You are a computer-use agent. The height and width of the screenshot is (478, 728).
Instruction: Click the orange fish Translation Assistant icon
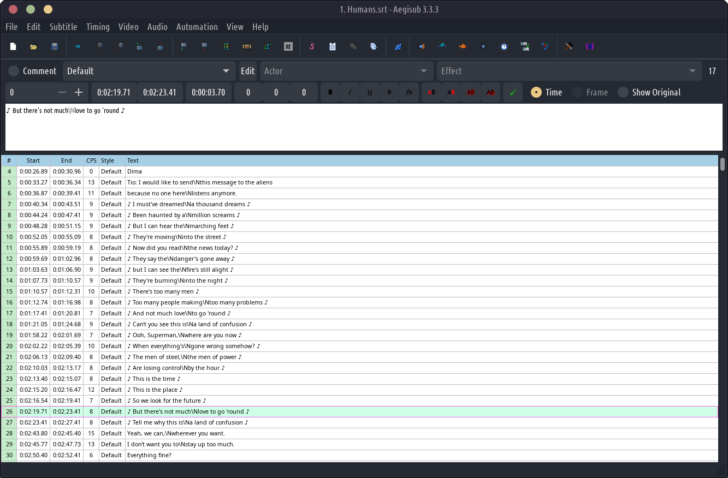point(462,47)
